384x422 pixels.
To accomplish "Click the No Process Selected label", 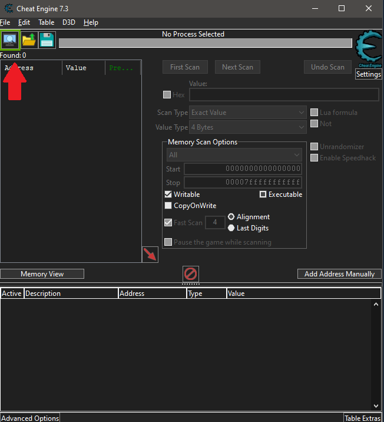I will (x=193, y=34).
